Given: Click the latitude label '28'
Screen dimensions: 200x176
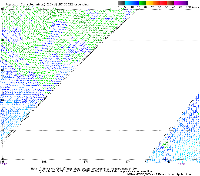Looking at the screenshot, I should 2,40.
